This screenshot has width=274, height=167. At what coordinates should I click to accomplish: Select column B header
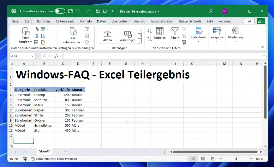tap(44, 64)
